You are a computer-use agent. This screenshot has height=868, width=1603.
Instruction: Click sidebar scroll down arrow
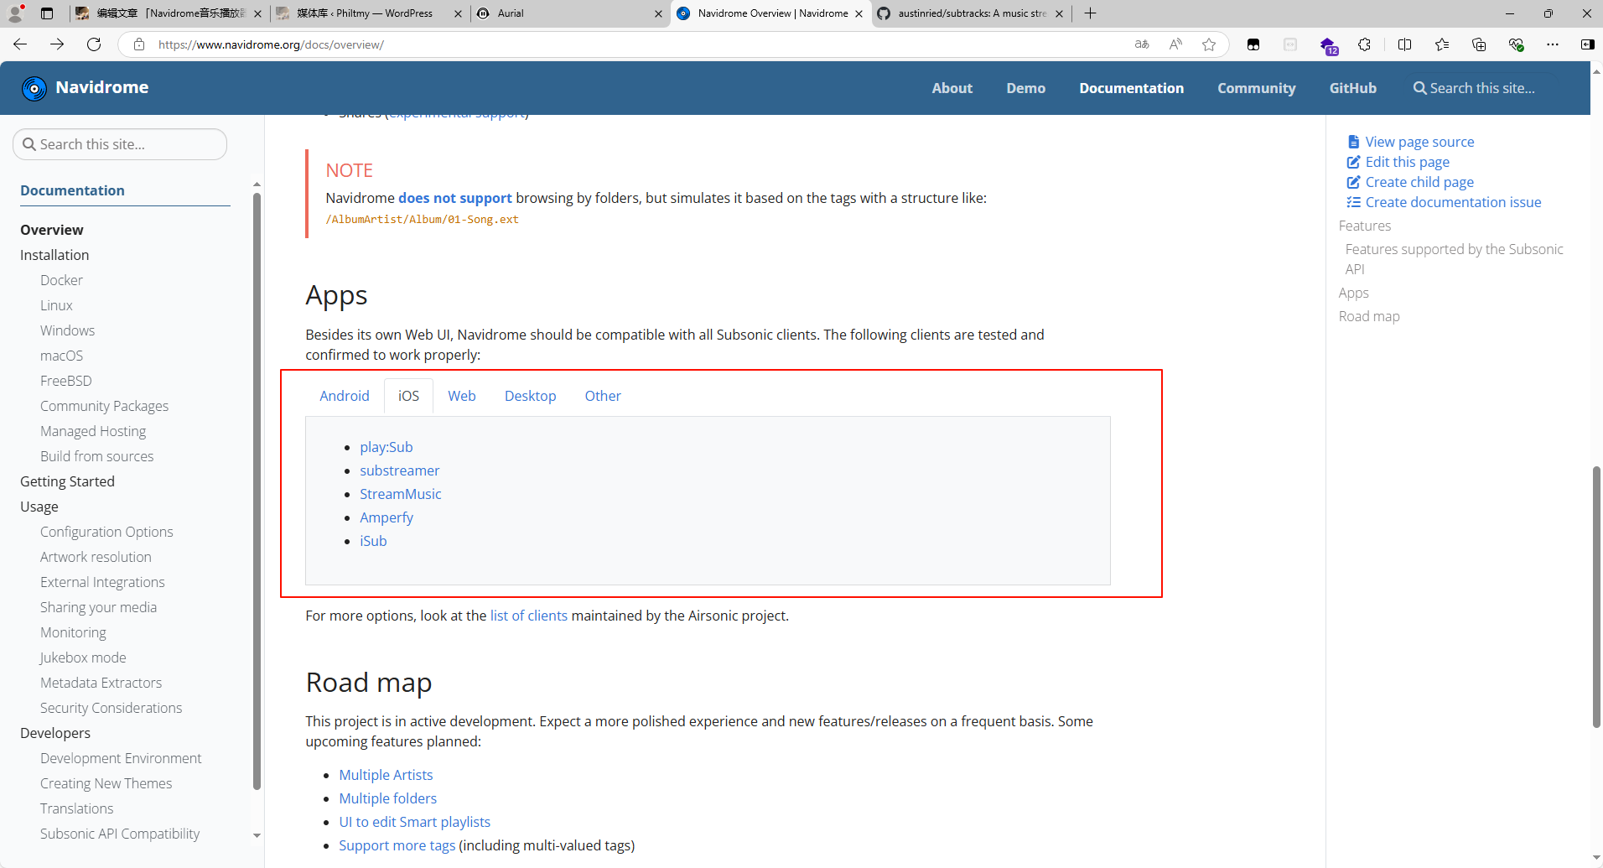[257, 835]
